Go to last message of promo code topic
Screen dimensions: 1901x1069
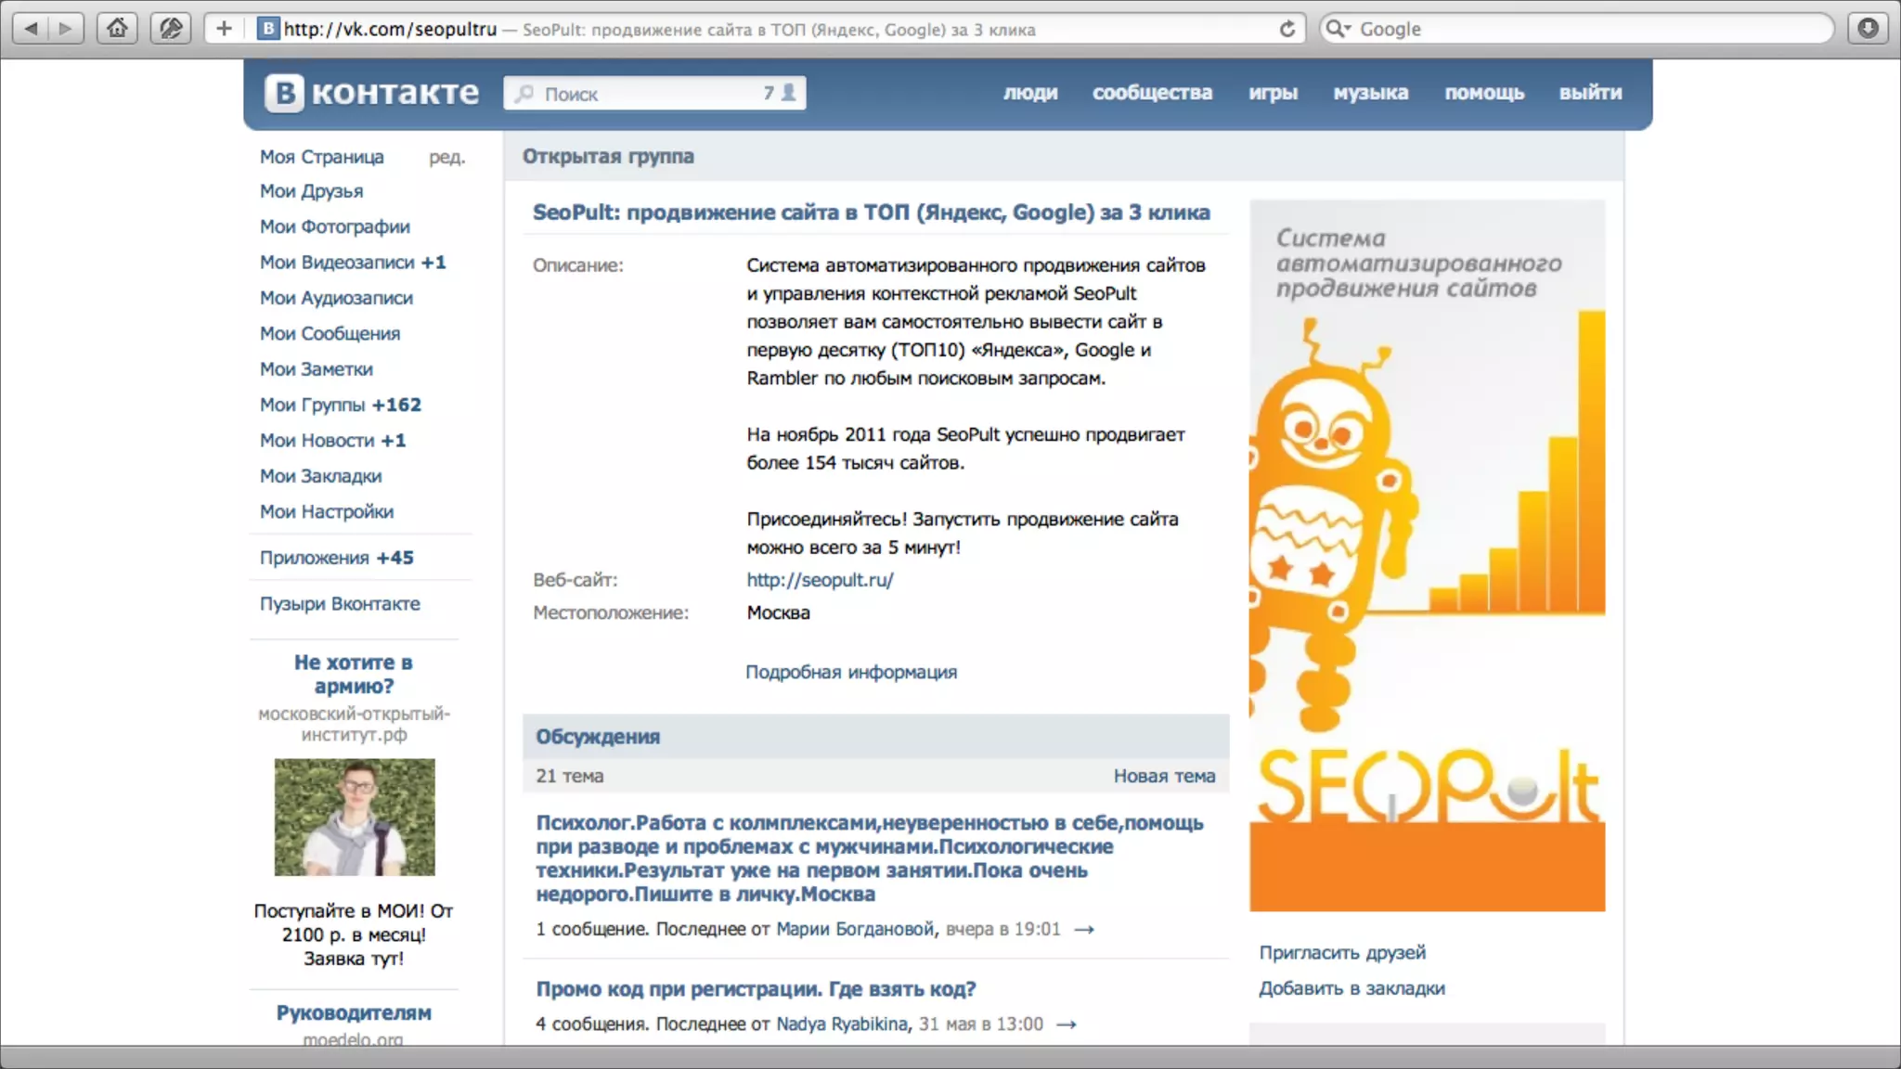point(1067,1024)
